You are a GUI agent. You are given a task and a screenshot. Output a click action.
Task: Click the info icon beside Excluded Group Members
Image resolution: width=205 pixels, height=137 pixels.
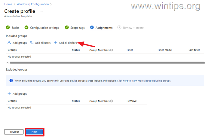click(112, 101)
